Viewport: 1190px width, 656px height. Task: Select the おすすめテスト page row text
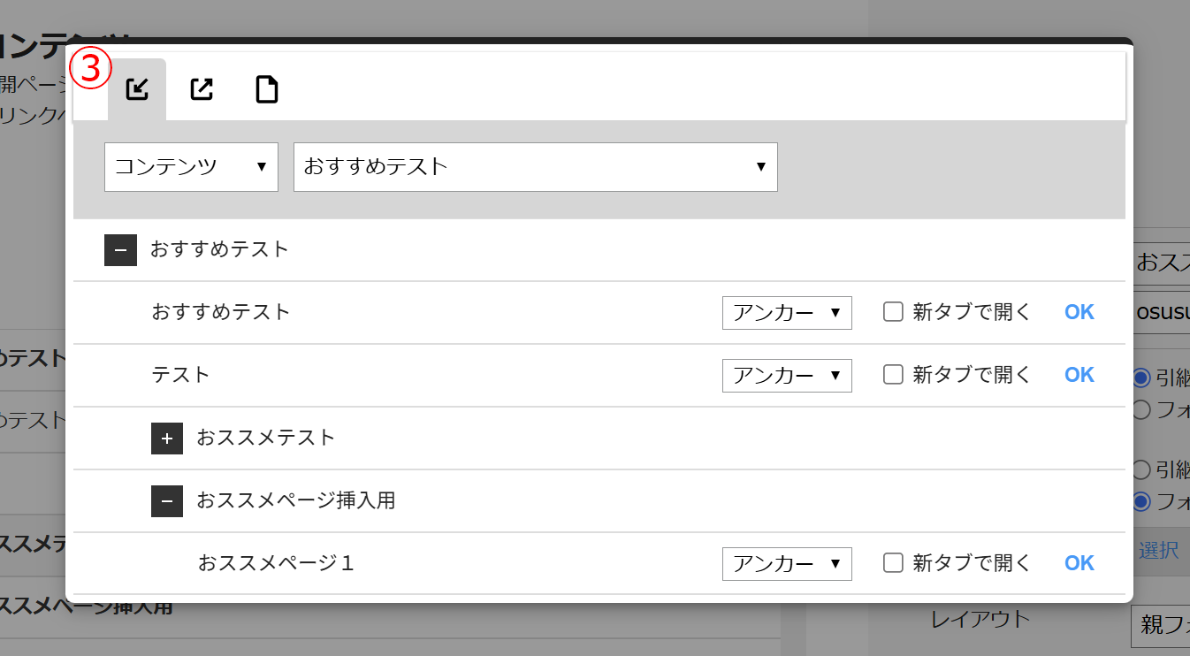(x=221, y=312)
